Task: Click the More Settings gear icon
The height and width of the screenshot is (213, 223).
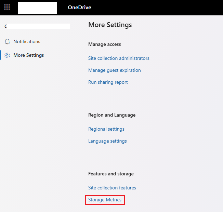Action: [7, 55]
